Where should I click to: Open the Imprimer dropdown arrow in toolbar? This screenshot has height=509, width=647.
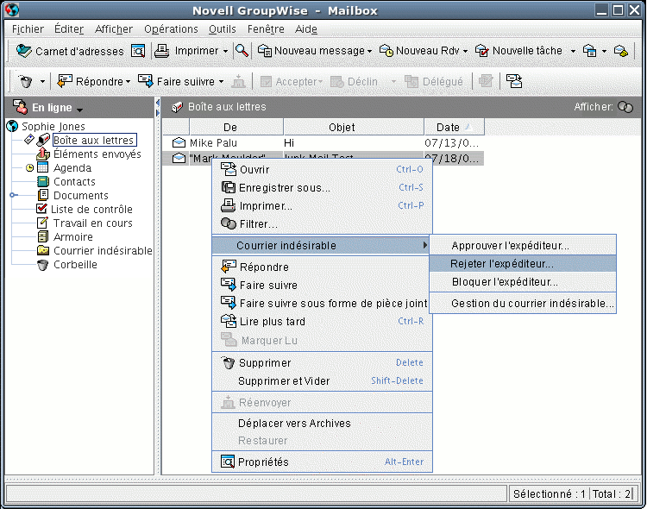(x=225, y=51)
